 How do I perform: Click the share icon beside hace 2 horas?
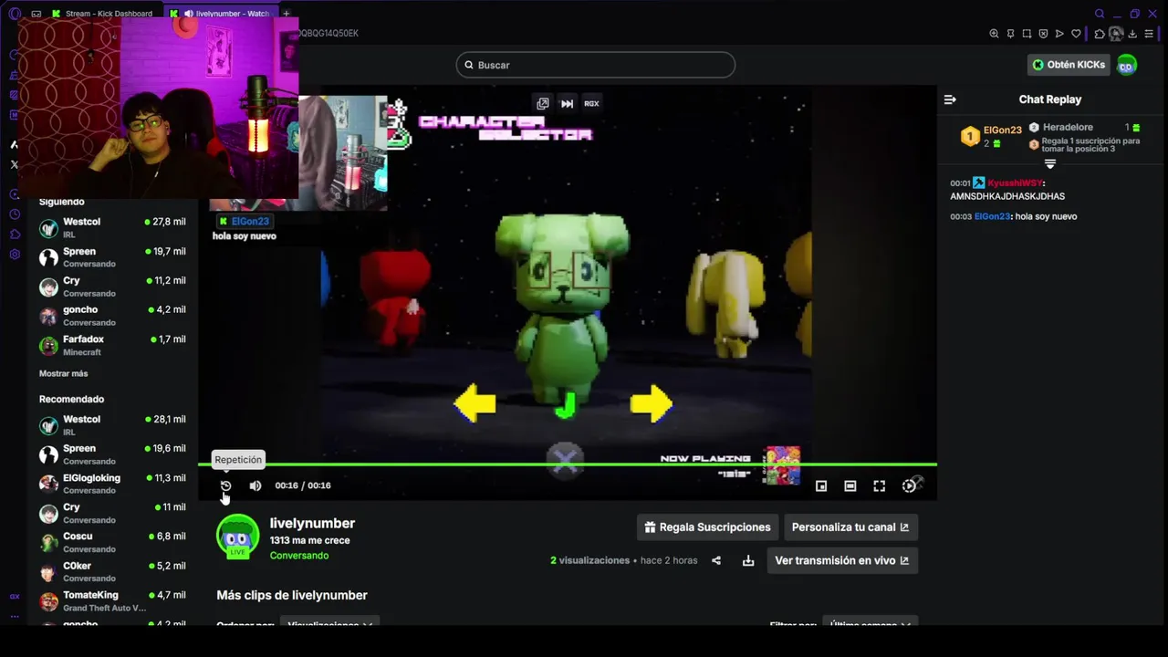tap(716, 560)
